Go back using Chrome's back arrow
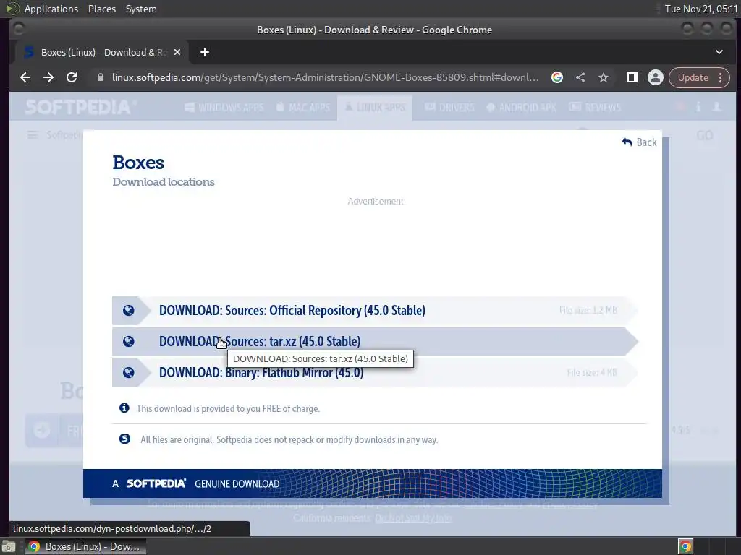741x555 pixels. [25, 77]
